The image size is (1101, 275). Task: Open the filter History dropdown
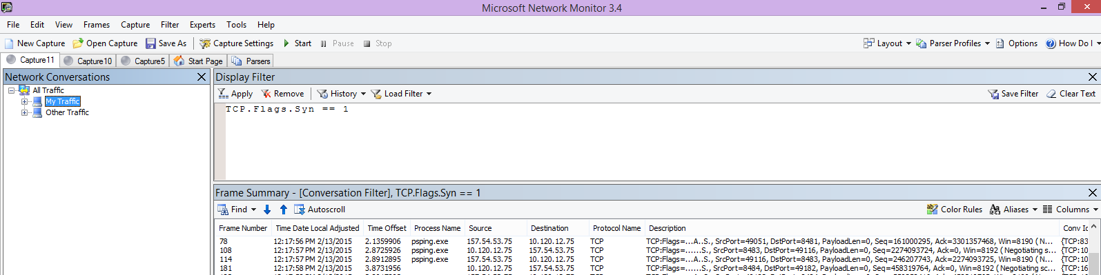point(342,94)
